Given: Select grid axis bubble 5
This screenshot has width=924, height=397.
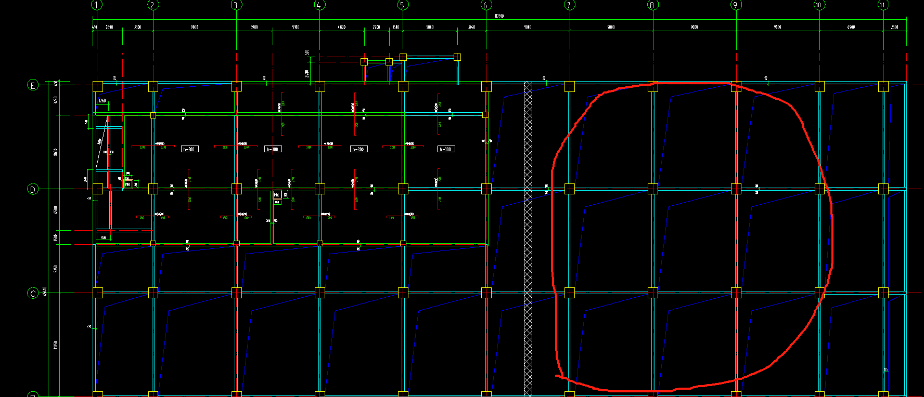Looking at the screenshot, I should pyautogui.click(x=403, y=5).
